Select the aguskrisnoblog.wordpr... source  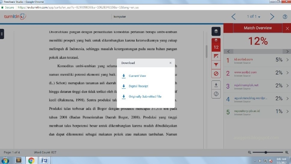click(x=251, y=98)
